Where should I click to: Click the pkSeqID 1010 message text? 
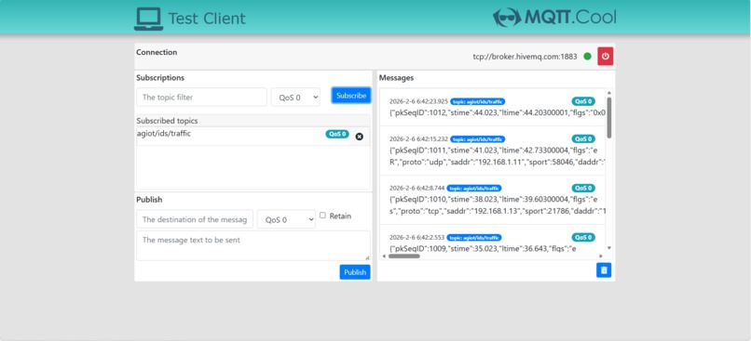(498, 205)
